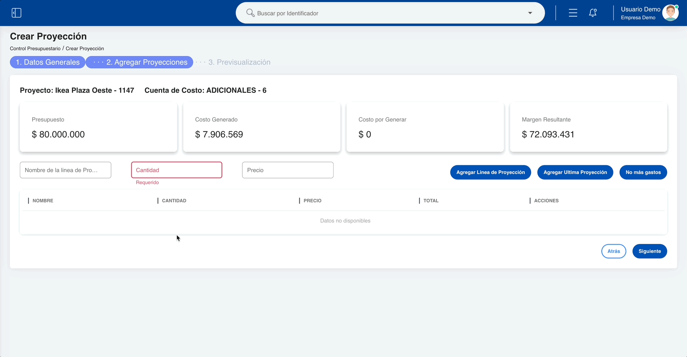This screenshot has height=357, width=687.
Task: Click the Costo por Generar $ 0 card
Action: tap(425, 127)
